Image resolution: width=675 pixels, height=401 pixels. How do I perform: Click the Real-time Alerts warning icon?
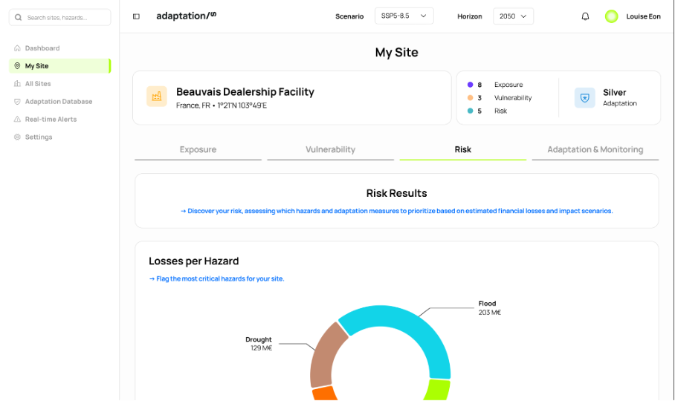click(x=18, y=120)
